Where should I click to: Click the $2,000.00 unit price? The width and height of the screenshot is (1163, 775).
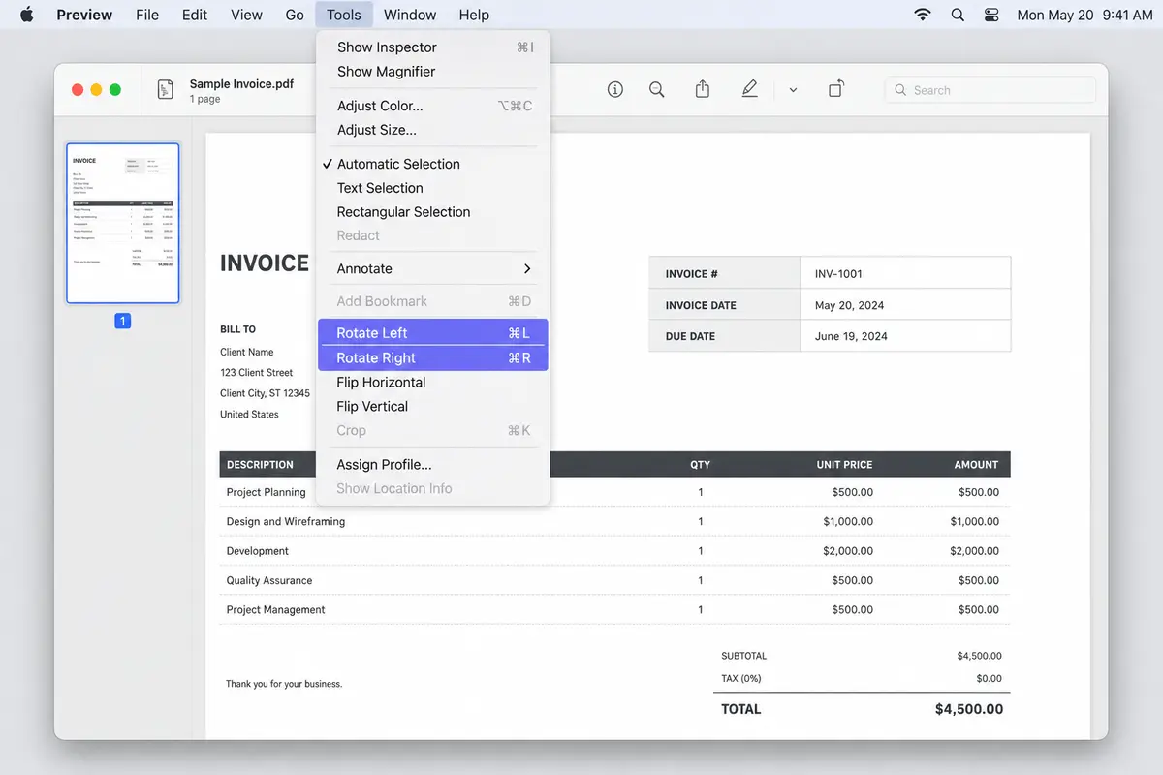(x=848, y=550)
